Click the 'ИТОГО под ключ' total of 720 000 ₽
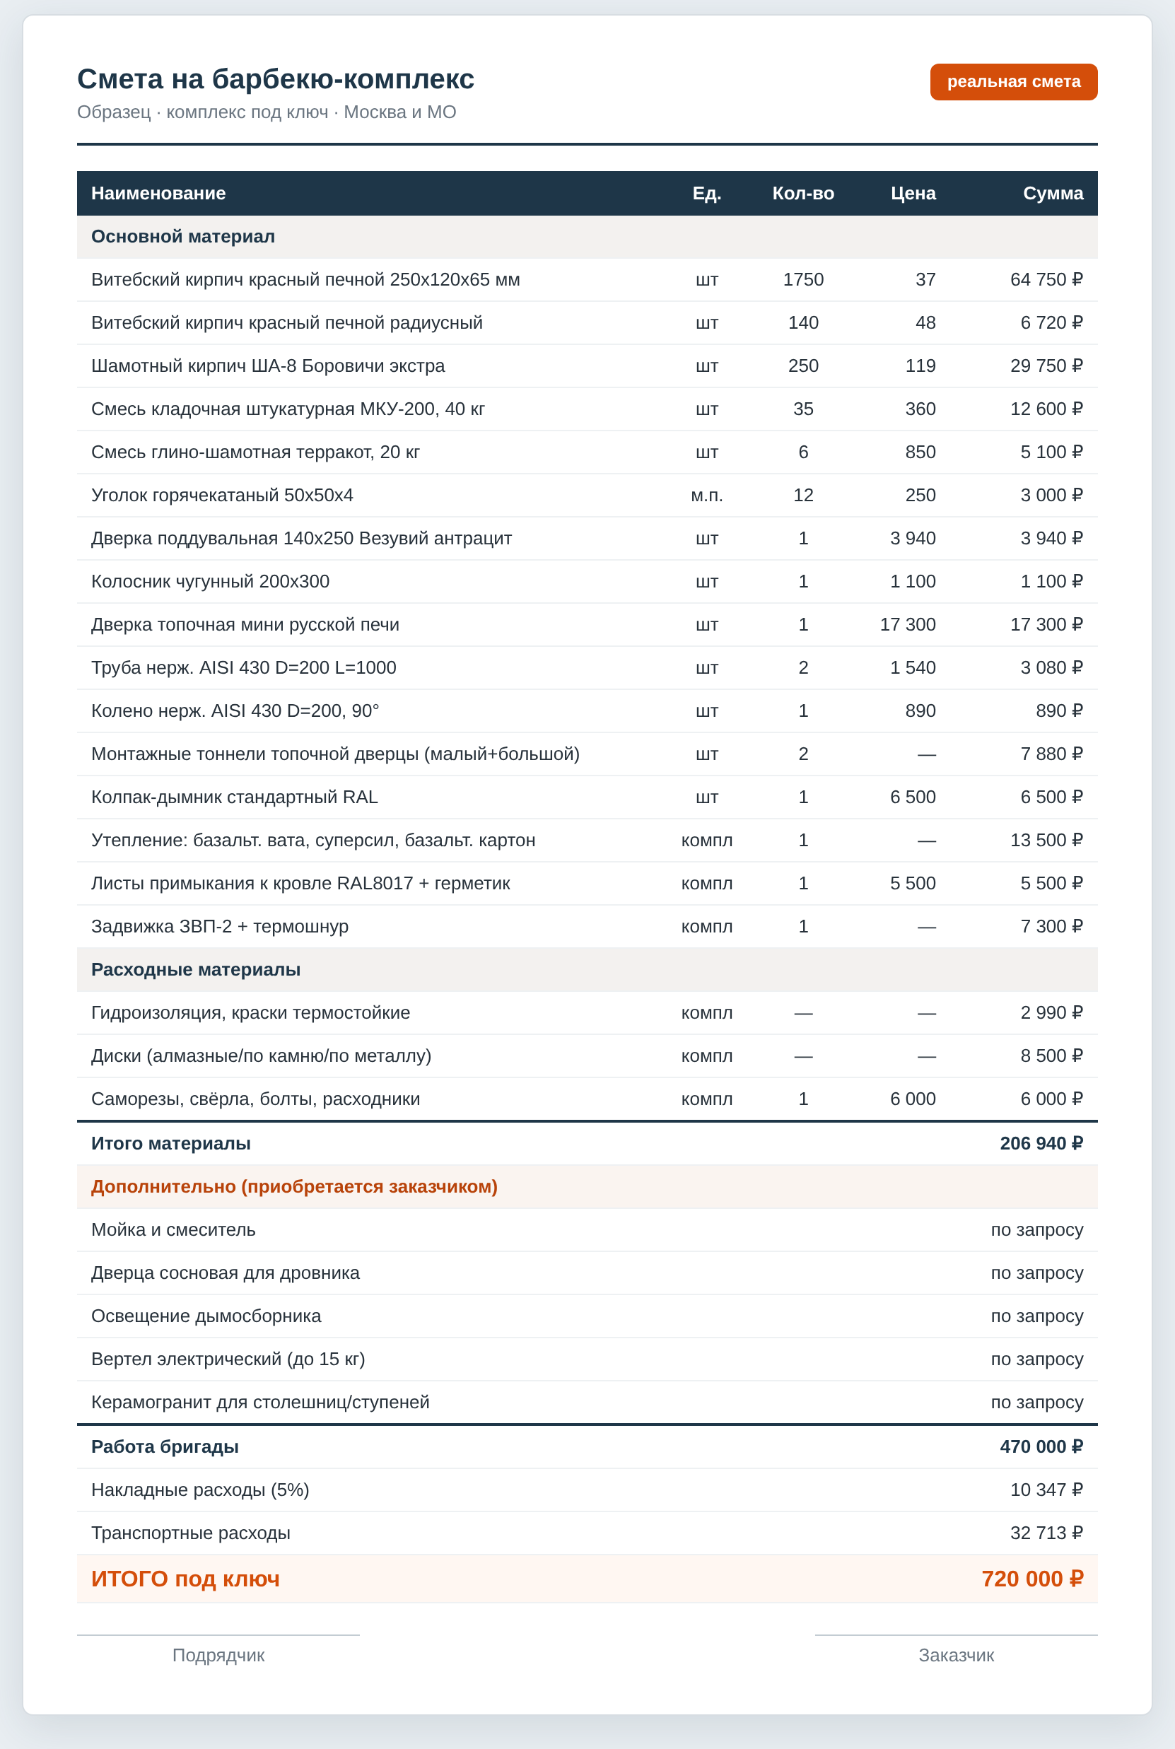The image size is (1175, 1749). (x=1032, y=1579)
